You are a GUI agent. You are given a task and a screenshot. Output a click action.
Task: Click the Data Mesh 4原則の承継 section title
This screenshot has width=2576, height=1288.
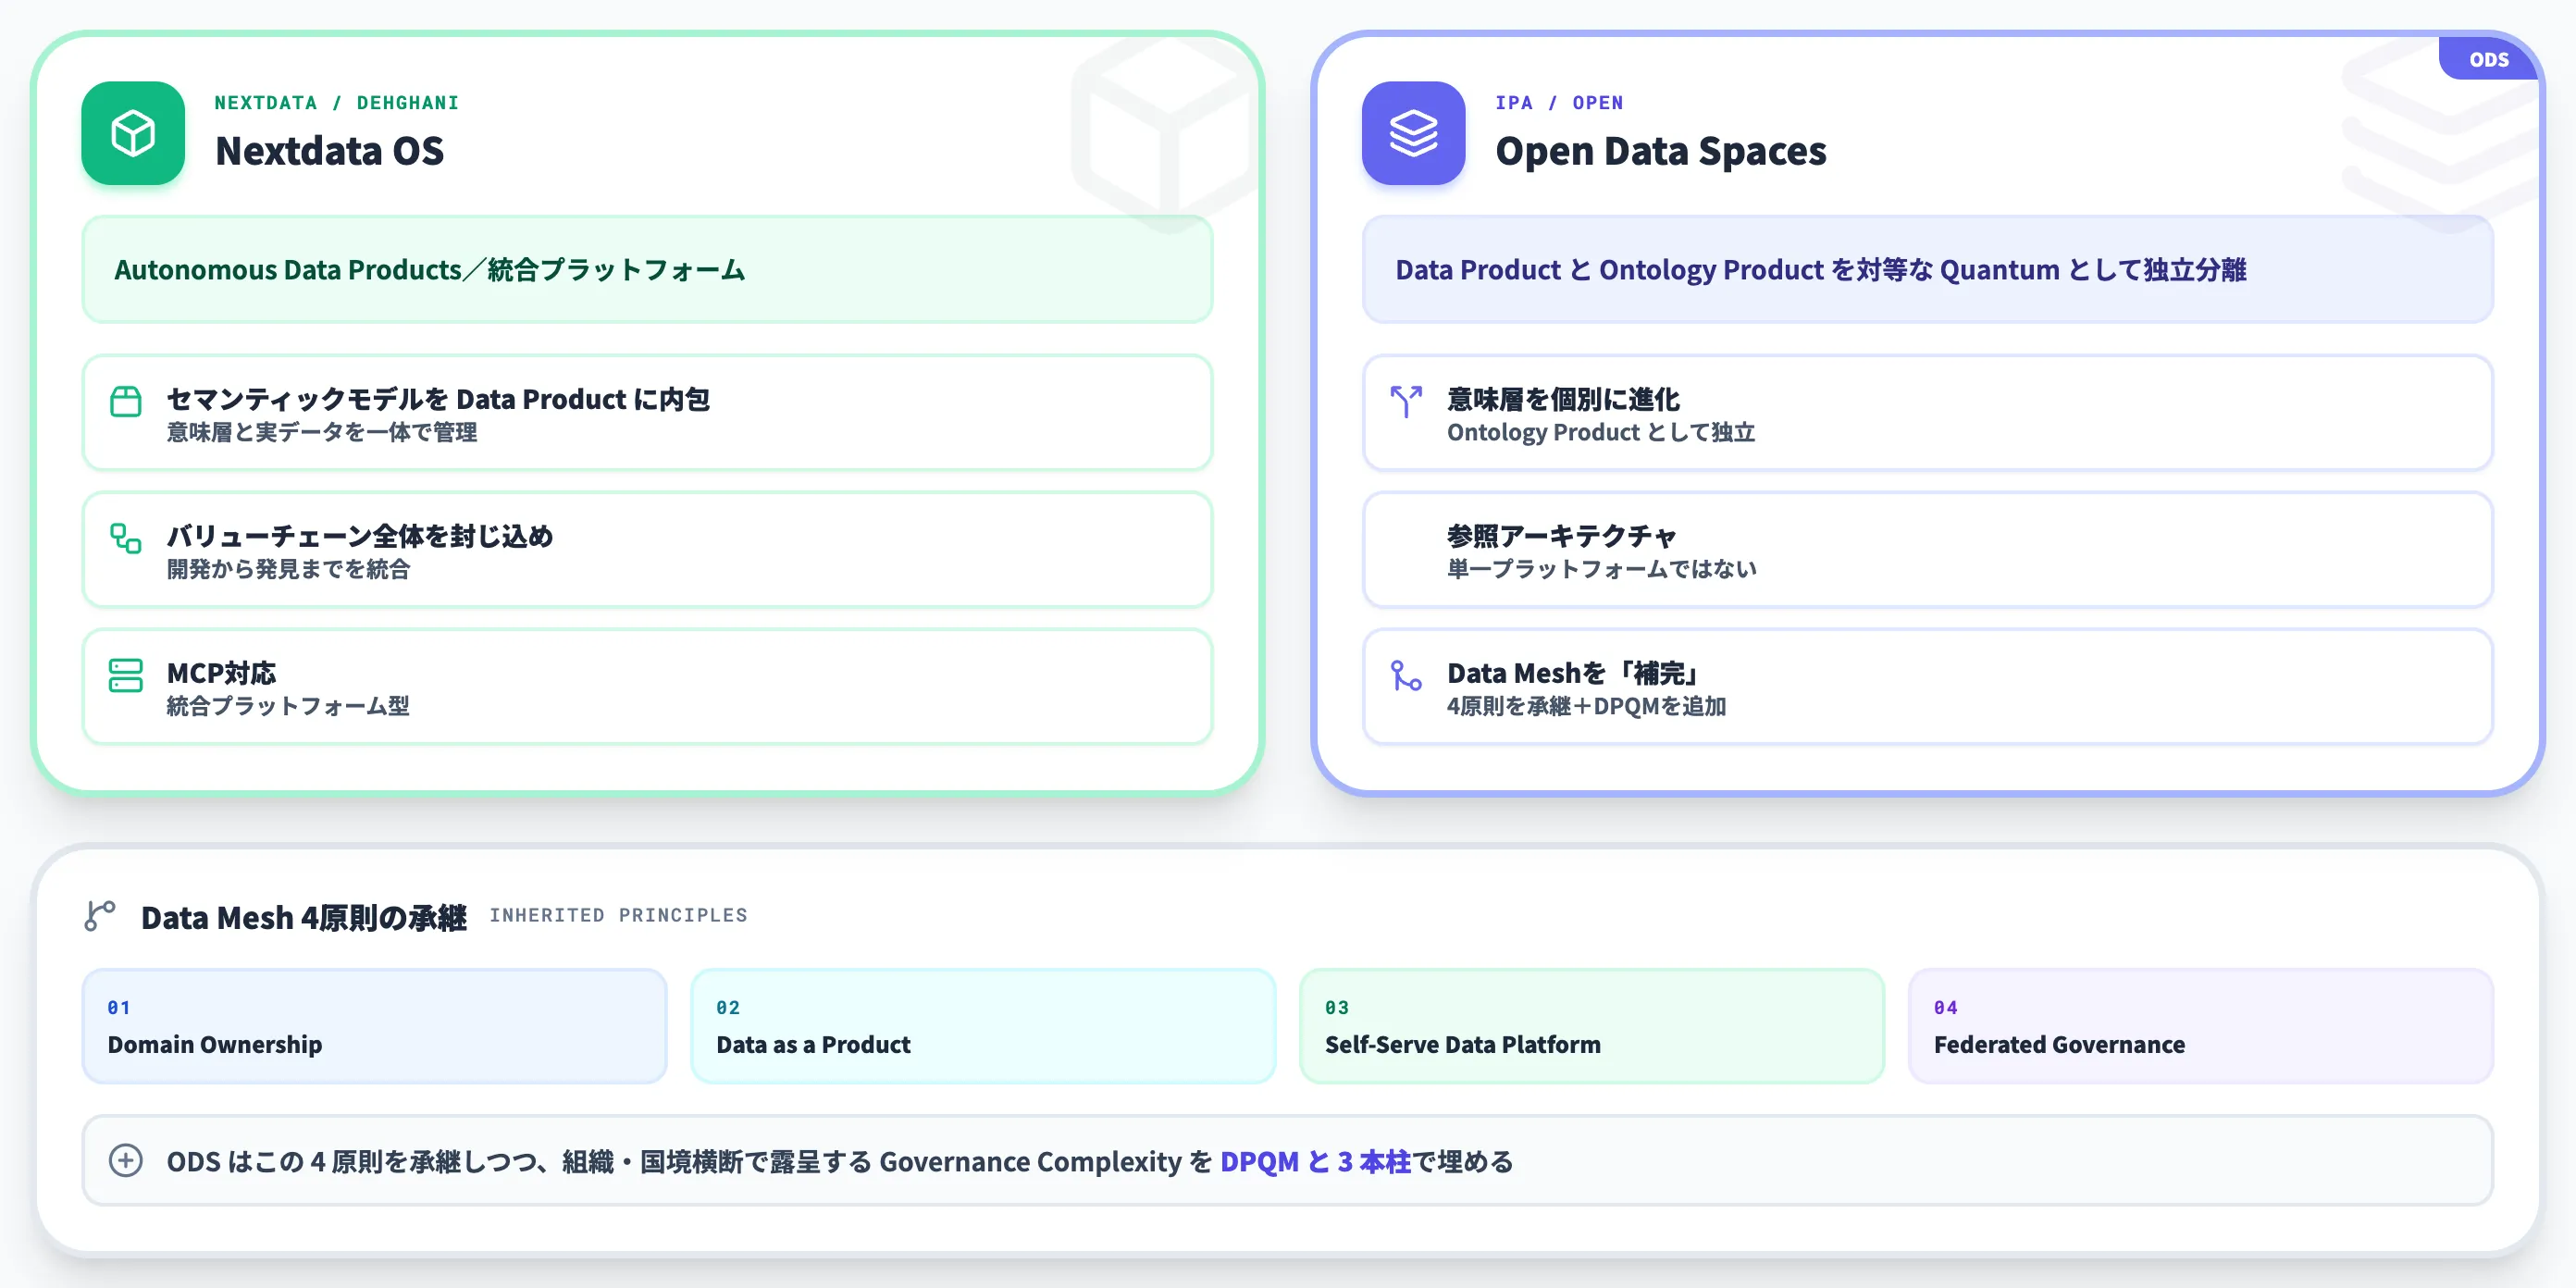(x=304, y=917)
